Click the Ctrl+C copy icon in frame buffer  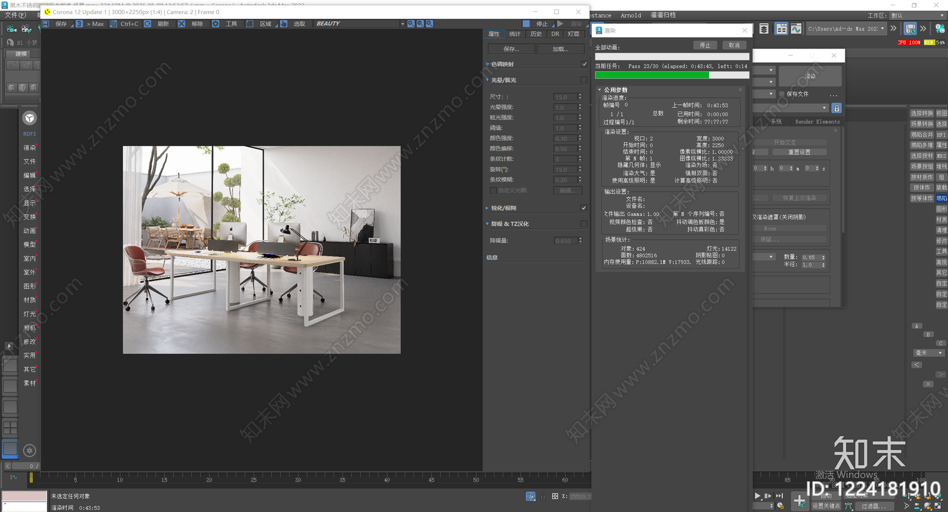click(113, 24)
